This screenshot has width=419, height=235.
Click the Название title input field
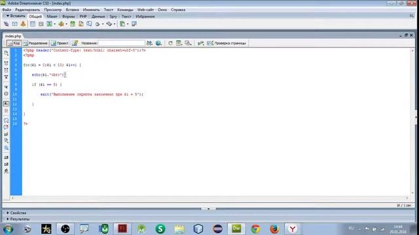click(x=122, y=43)
